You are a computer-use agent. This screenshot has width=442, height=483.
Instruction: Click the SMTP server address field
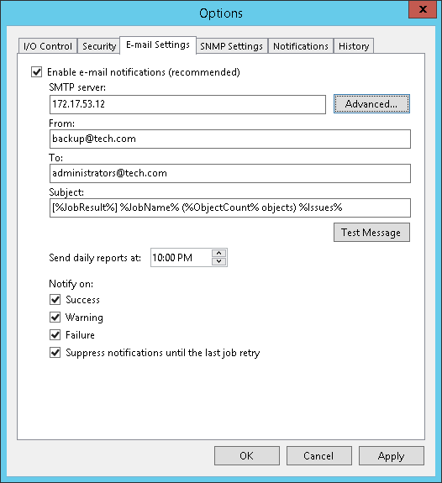187,104
